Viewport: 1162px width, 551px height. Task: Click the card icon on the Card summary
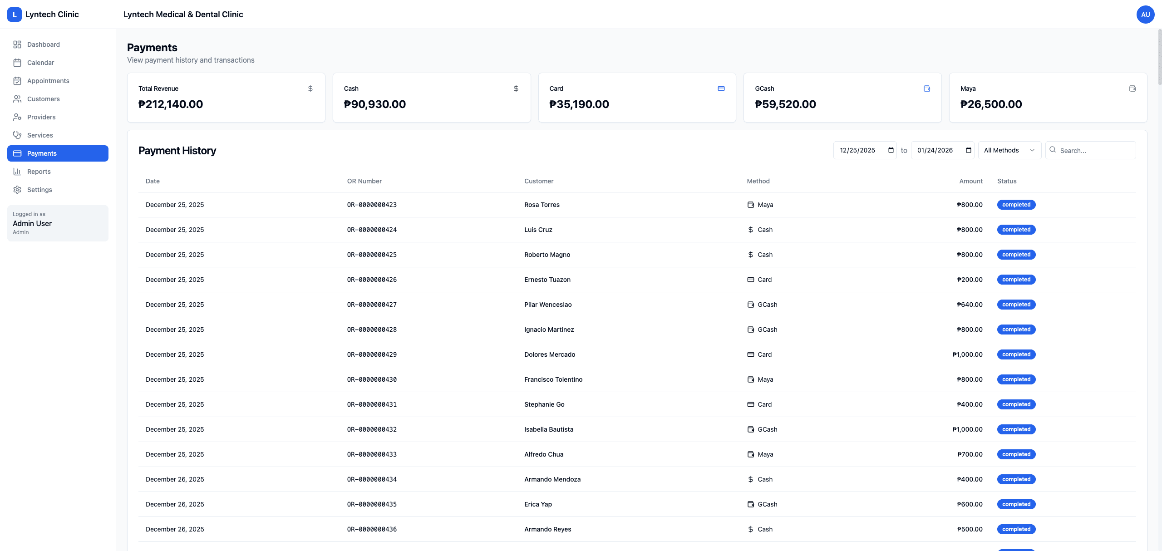click(x=721, y=89)
